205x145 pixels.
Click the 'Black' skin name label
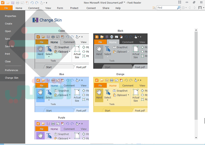coord(120,31)
